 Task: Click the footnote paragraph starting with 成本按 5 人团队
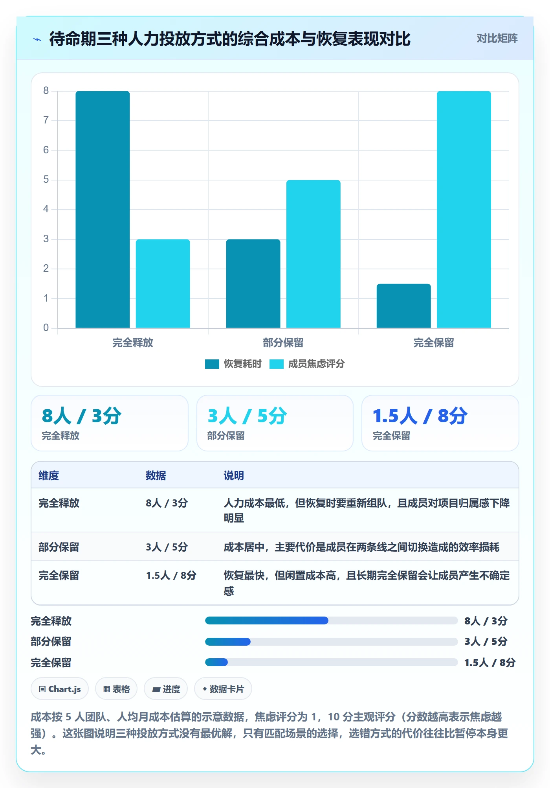269,733
